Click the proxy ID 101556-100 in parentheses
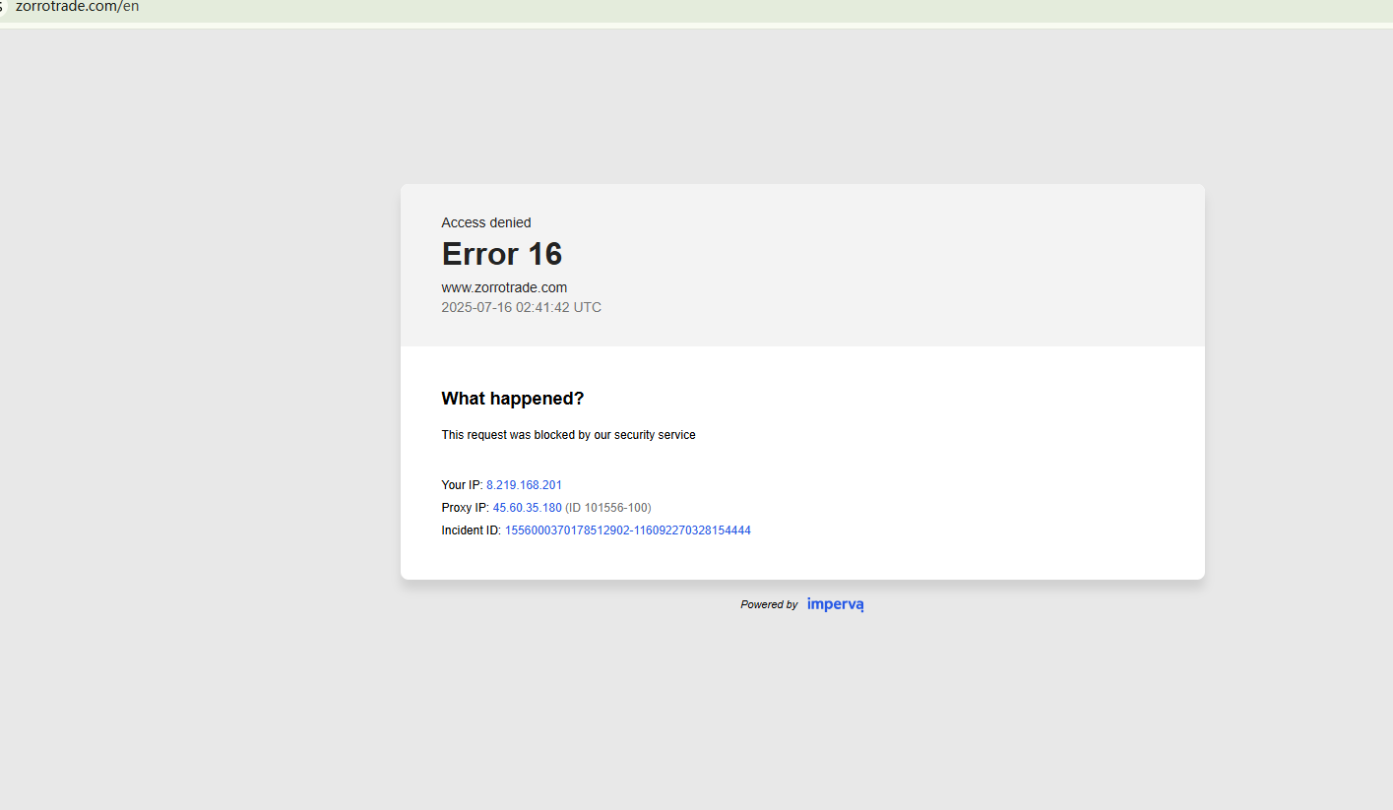Screen dimensions: 1393x810 point(607,508)
